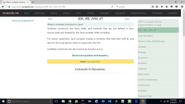185x104 pixels.
Task: Open the Interface sidebar topic
Action: 158,91
